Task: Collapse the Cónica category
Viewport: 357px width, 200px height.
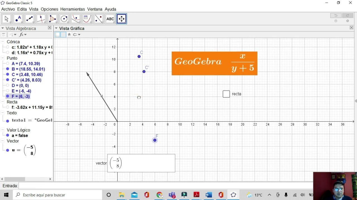Action: pyautogui.click(x=3, y=42)
